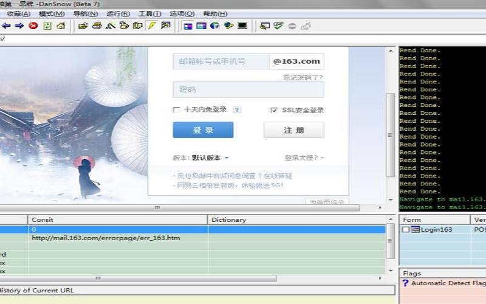Click the green checkmark toolbar icon
Image resolution: width=486 pixels, height=304 pixels.
[x=278, y=26]
